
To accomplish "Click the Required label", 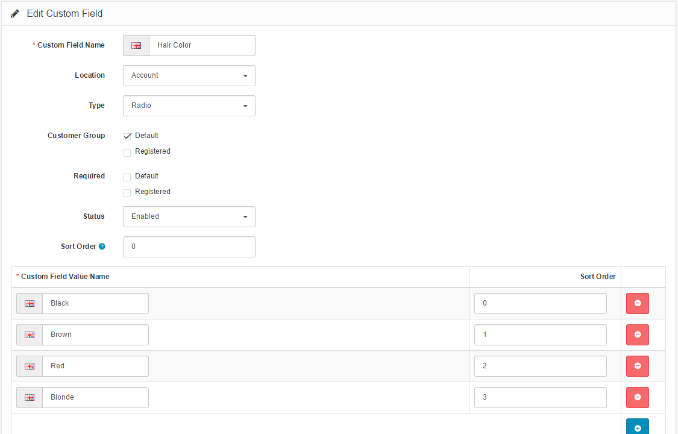I will [x=89, y=176].
